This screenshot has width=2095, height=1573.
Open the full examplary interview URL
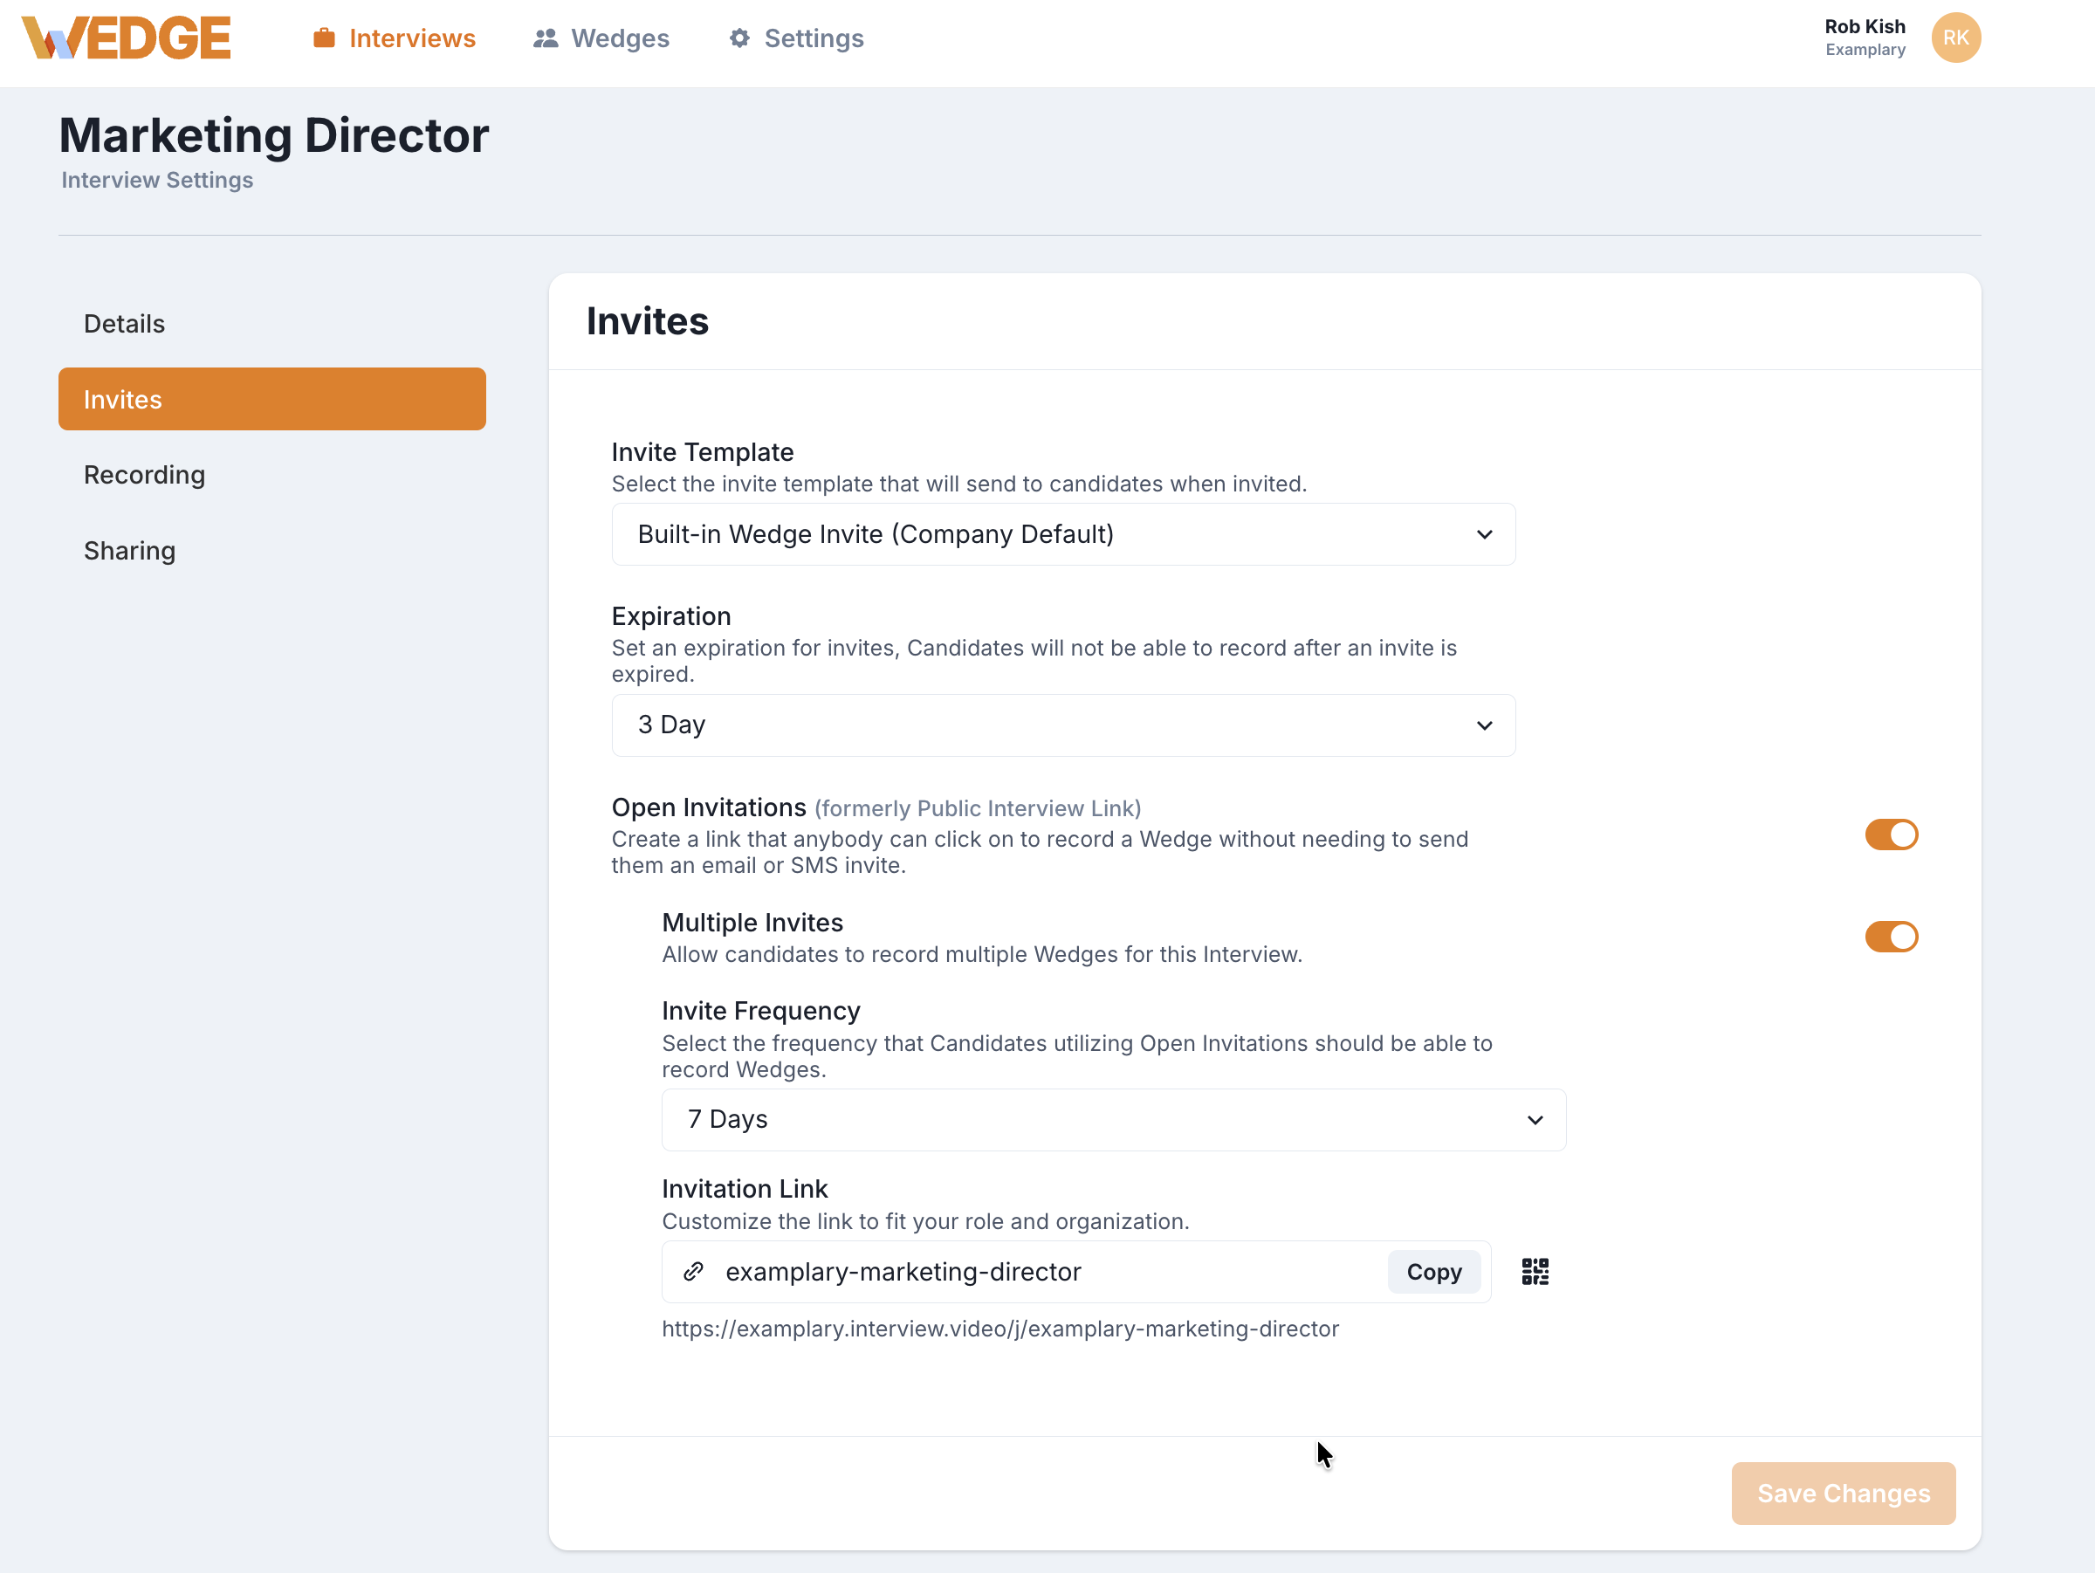coord(1000,1329)
